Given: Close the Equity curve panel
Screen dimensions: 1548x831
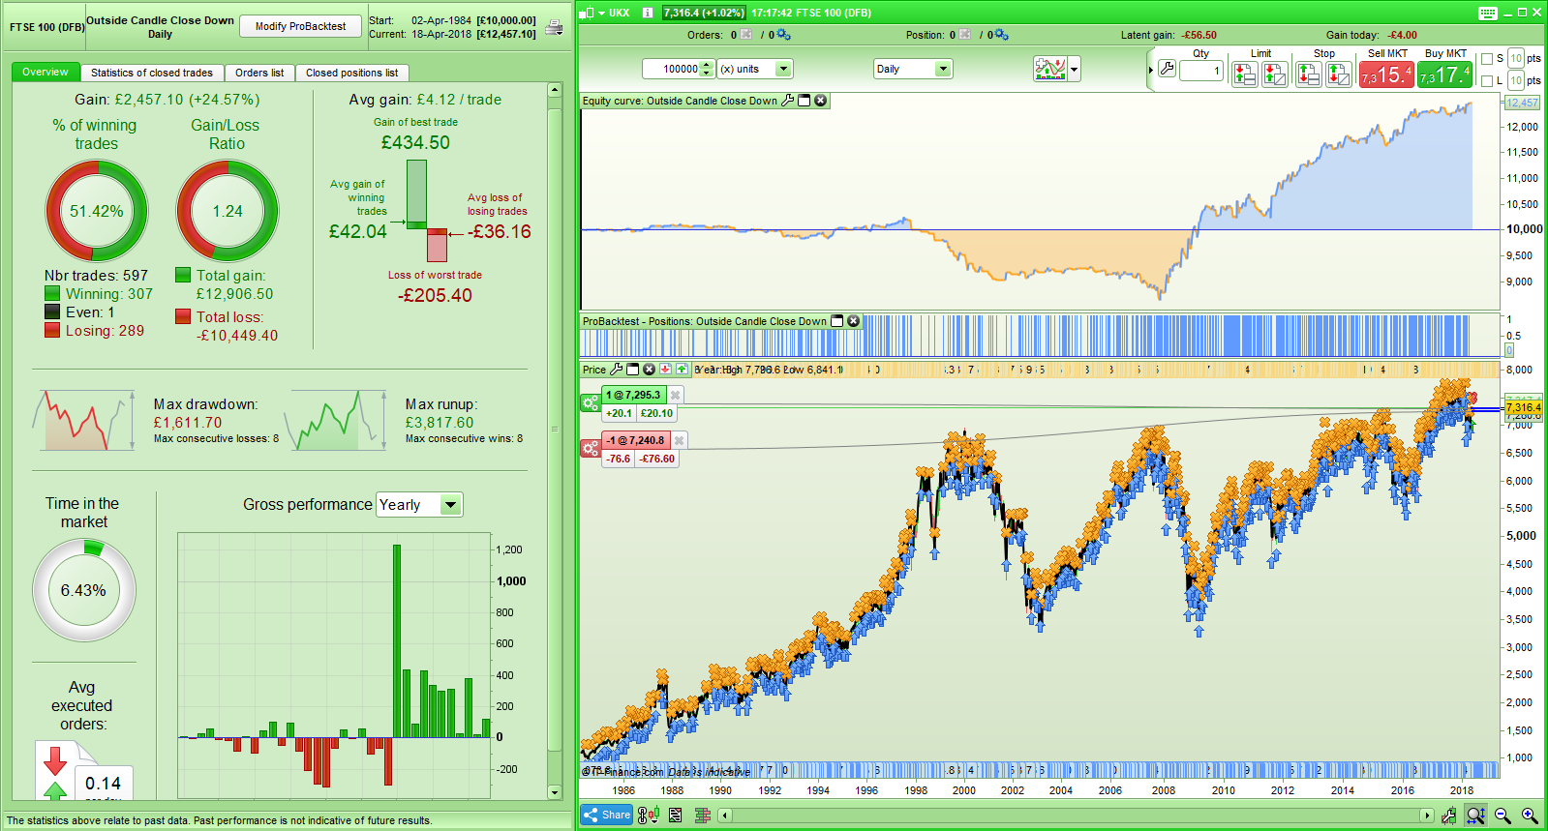Looking at the screenshot, I should coord(821,101).
